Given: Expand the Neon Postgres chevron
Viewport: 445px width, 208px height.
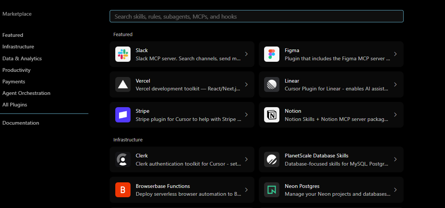Looking at the screenshot, I should coord(395,190).
